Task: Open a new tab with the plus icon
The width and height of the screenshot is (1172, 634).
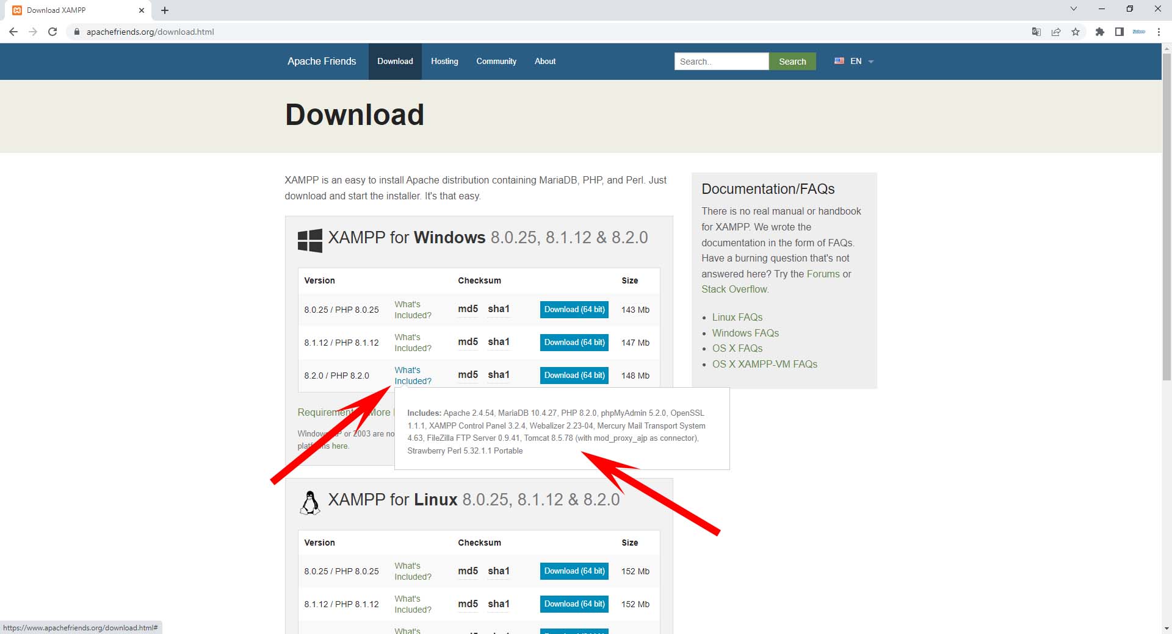Action: click(x=165, y=10)
